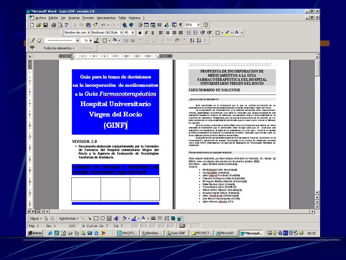
Task: Align text to the left
Action: [x=161, y=33]
